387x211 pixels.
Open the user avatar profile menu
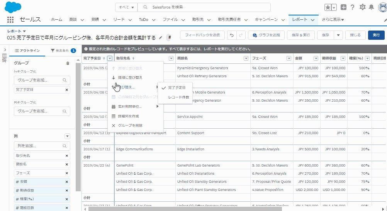[x=383, y=7]
